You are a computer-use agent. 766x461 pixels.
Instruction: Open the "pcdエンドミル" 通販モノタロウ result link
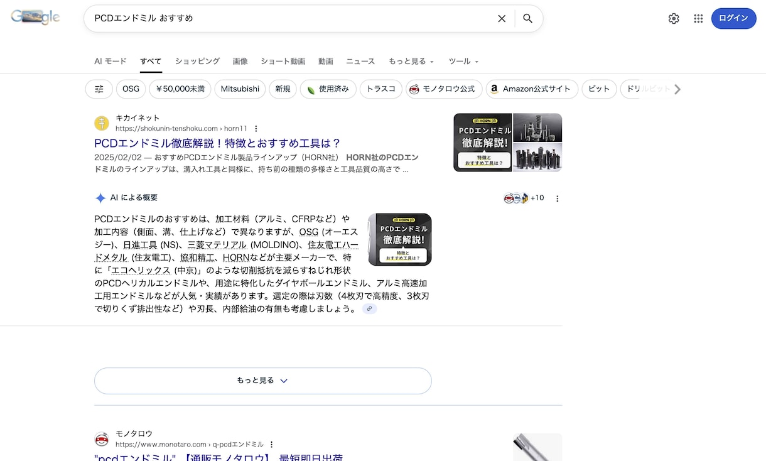coord(218,458)
